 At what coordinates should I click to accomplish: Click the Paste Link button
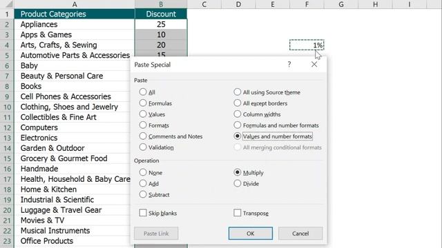pos(156,234)
